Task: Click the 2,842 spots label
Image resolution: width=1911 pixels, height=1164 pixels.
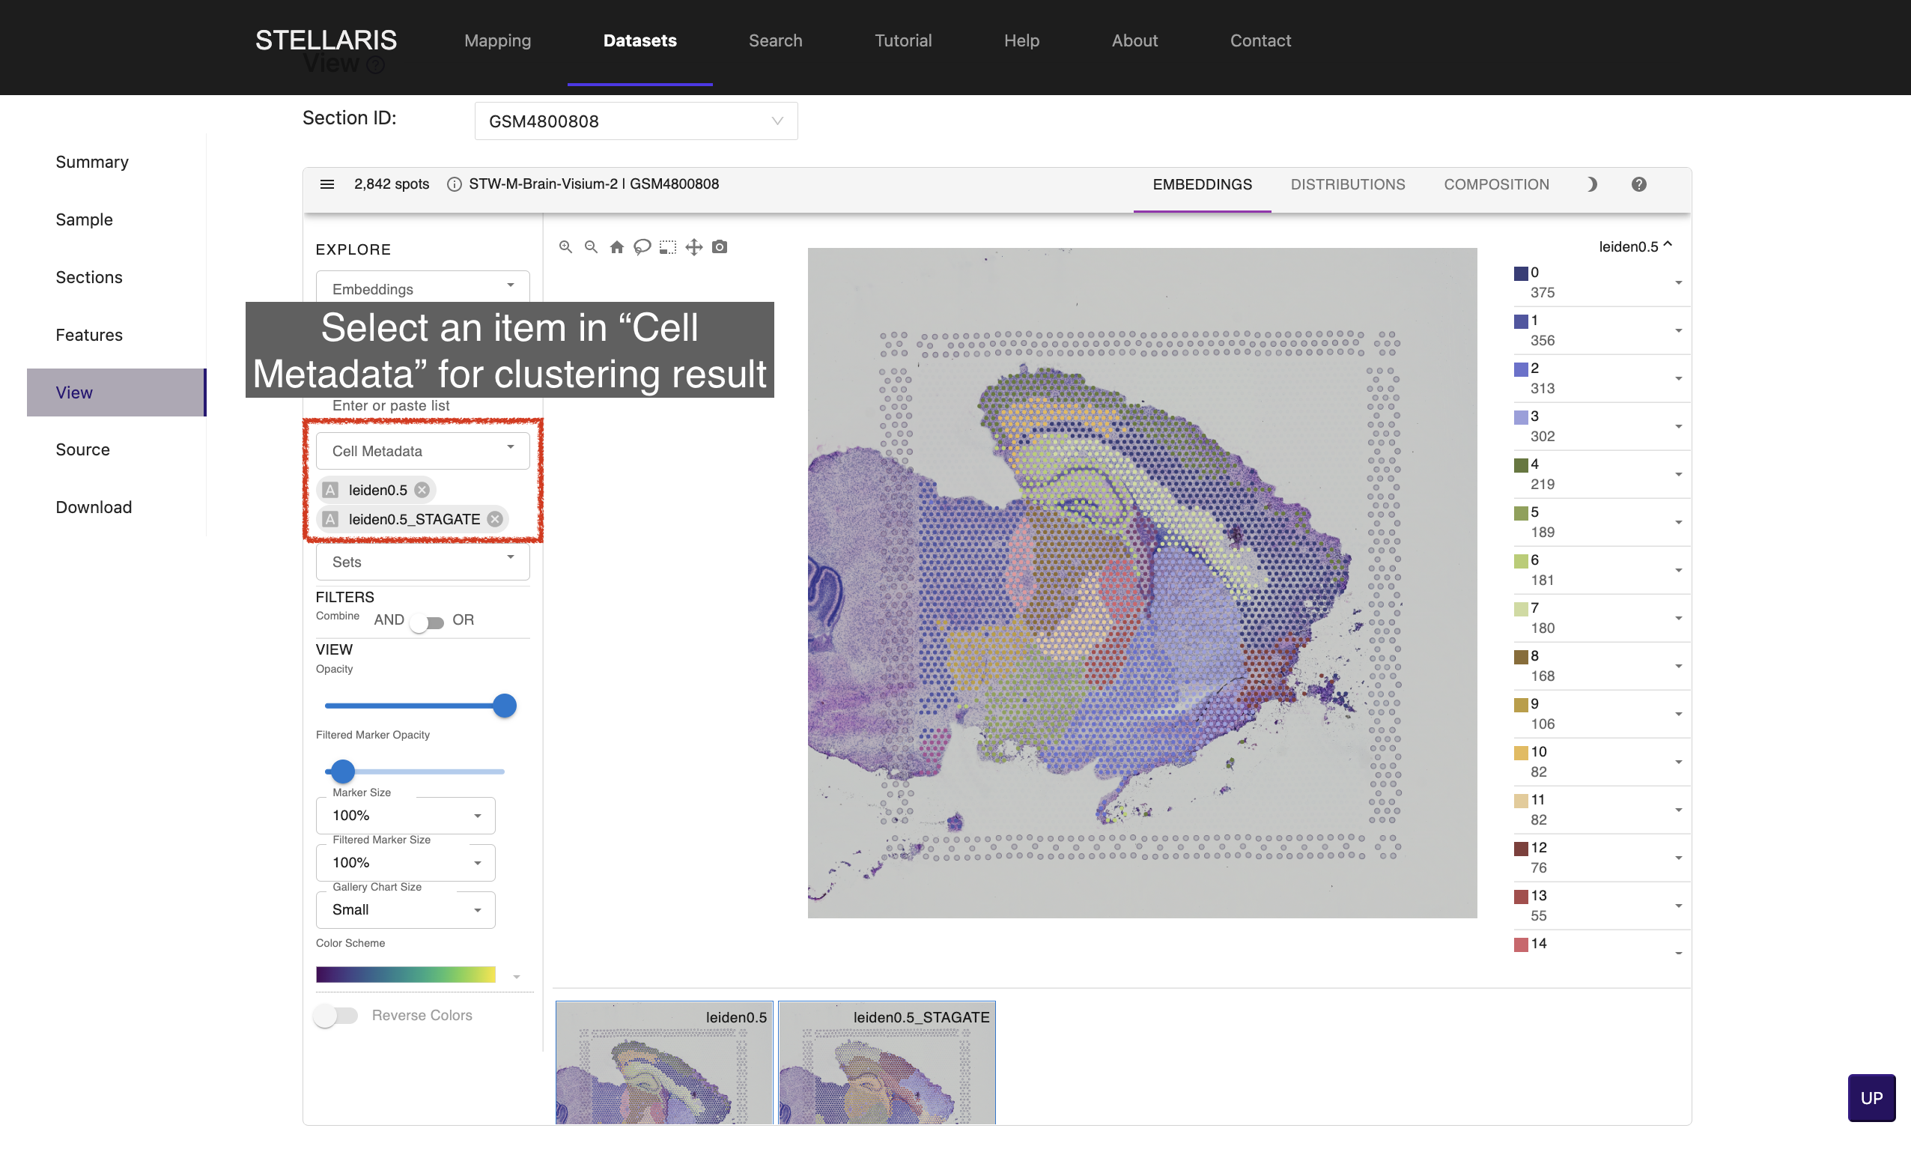Action: coord(392,184)
